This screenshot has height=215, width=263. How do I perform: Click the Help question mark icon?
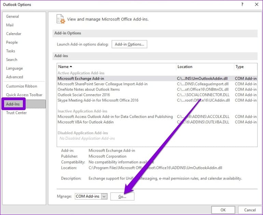click(x=242, y=4)
